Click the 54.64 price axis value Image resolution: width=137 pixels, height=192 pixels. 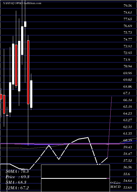[x=128, y=181]
